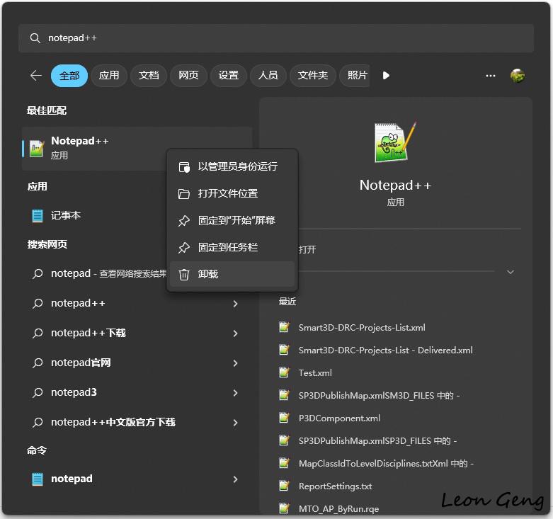Choose 固定到"开始"屏幕 from context menu
This screenshot has width=553, height=519.
click(x=232, y=221)
